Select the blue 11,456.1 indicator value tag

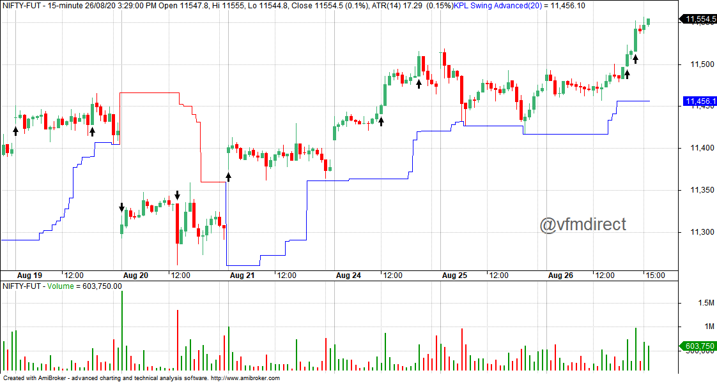tap(699, 101)
